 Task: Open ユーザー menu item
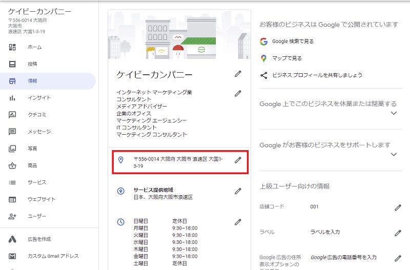pos(48,216)
